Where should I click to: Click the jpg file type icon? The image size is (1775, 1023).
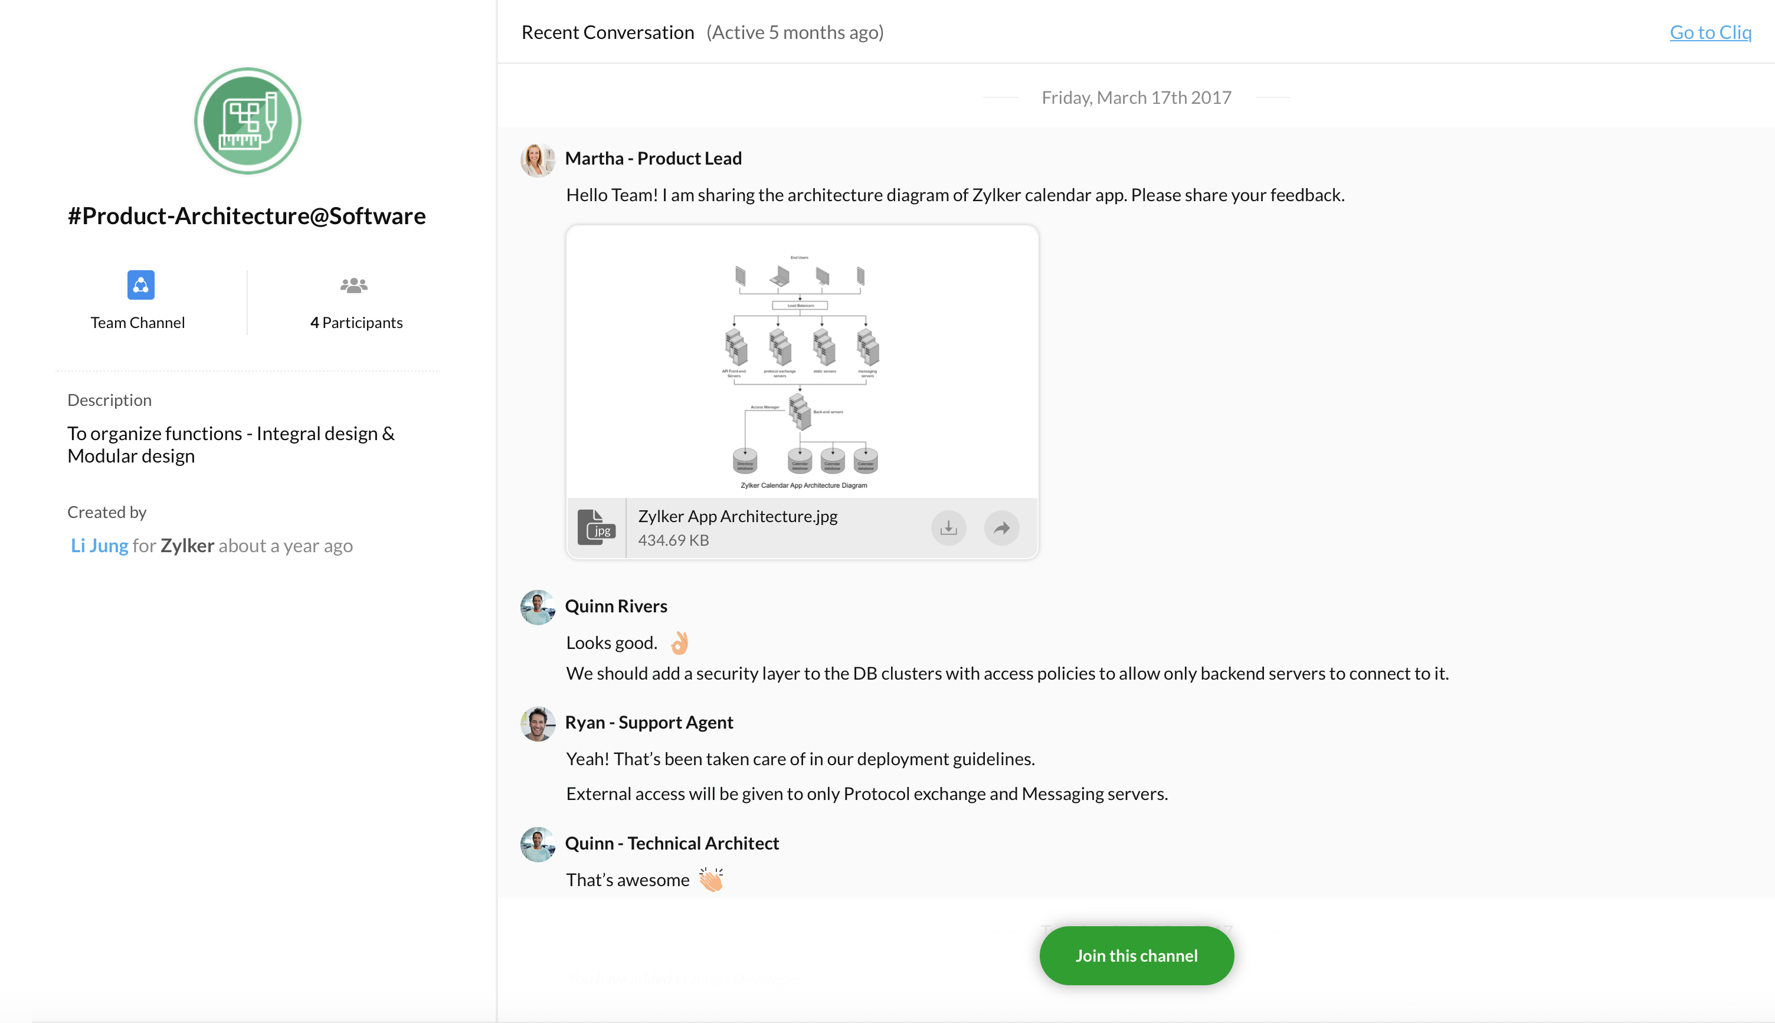597,527
